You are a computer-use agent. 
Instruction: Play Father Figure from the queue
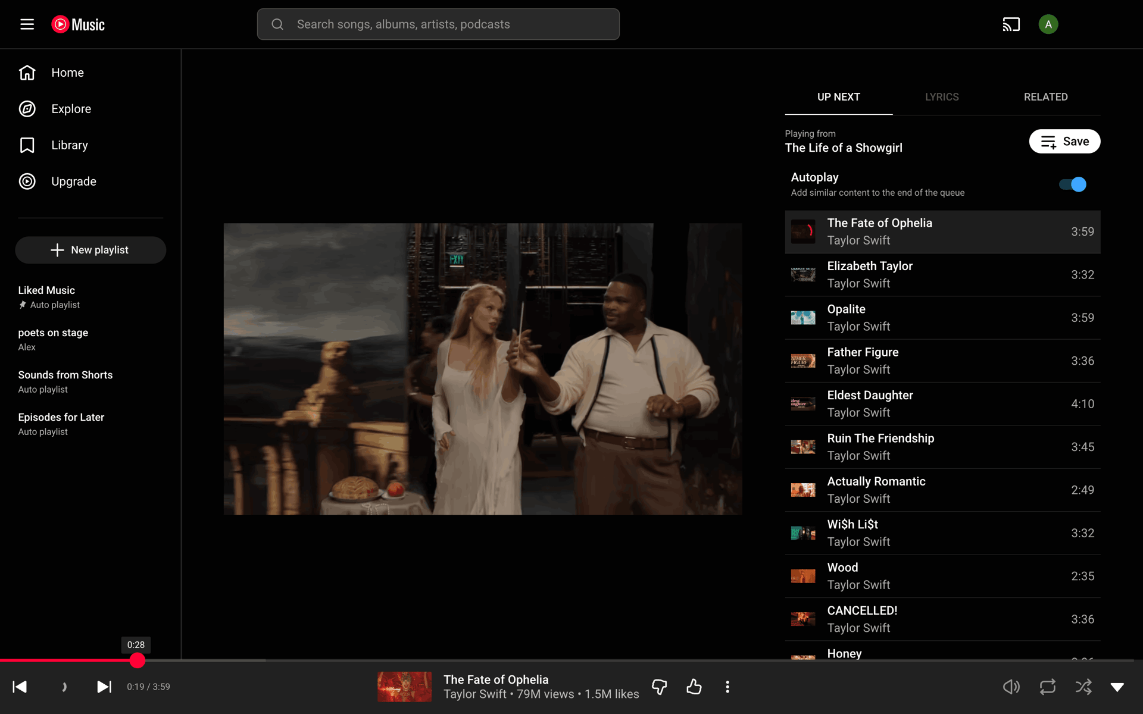(x=942, y=361)
